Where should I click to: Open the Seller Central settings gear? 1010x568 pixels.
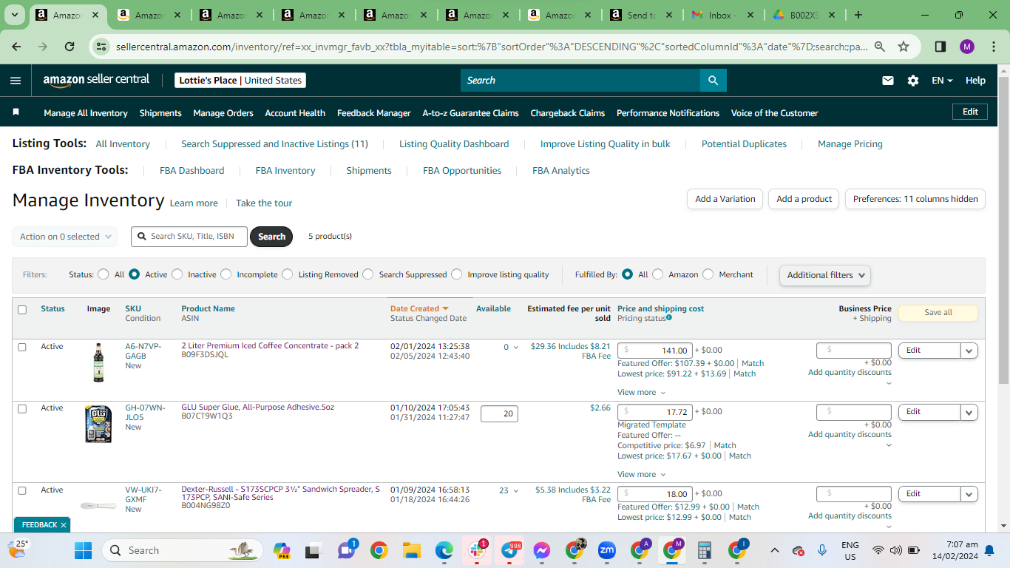pos(913,81)
